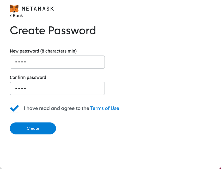Submit the password with Create

(33, 128)
